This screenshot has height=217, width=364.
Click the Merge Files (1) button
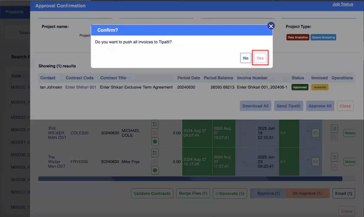pyautogui.click(x=193, y=194)
